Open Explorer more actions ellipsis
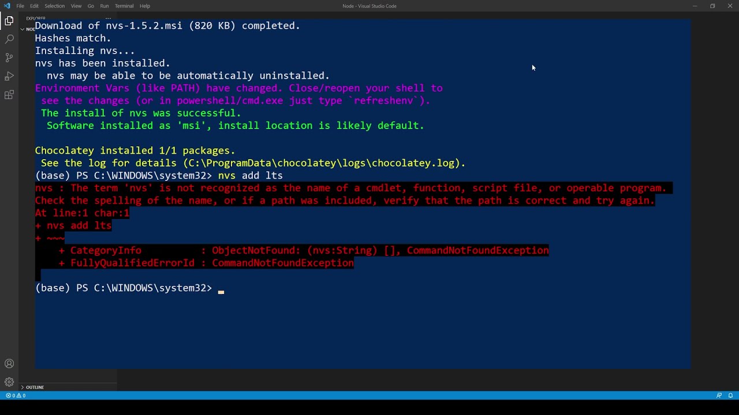 tap(108, 18)
